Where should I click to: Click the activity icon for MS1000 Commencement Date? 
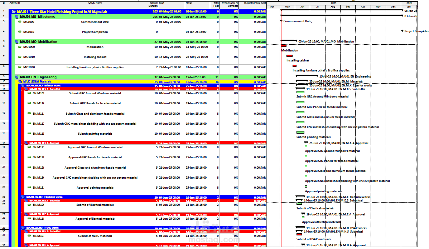(x=20, y=21)
